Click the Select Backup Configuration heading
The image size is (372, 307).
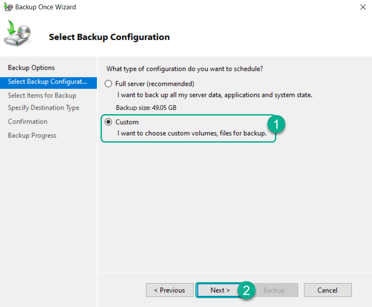click(x=109, y=37)
